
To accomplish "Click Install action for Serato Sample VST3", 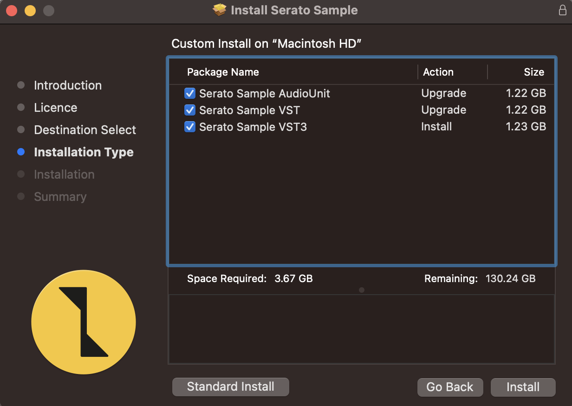I will 436,127.
